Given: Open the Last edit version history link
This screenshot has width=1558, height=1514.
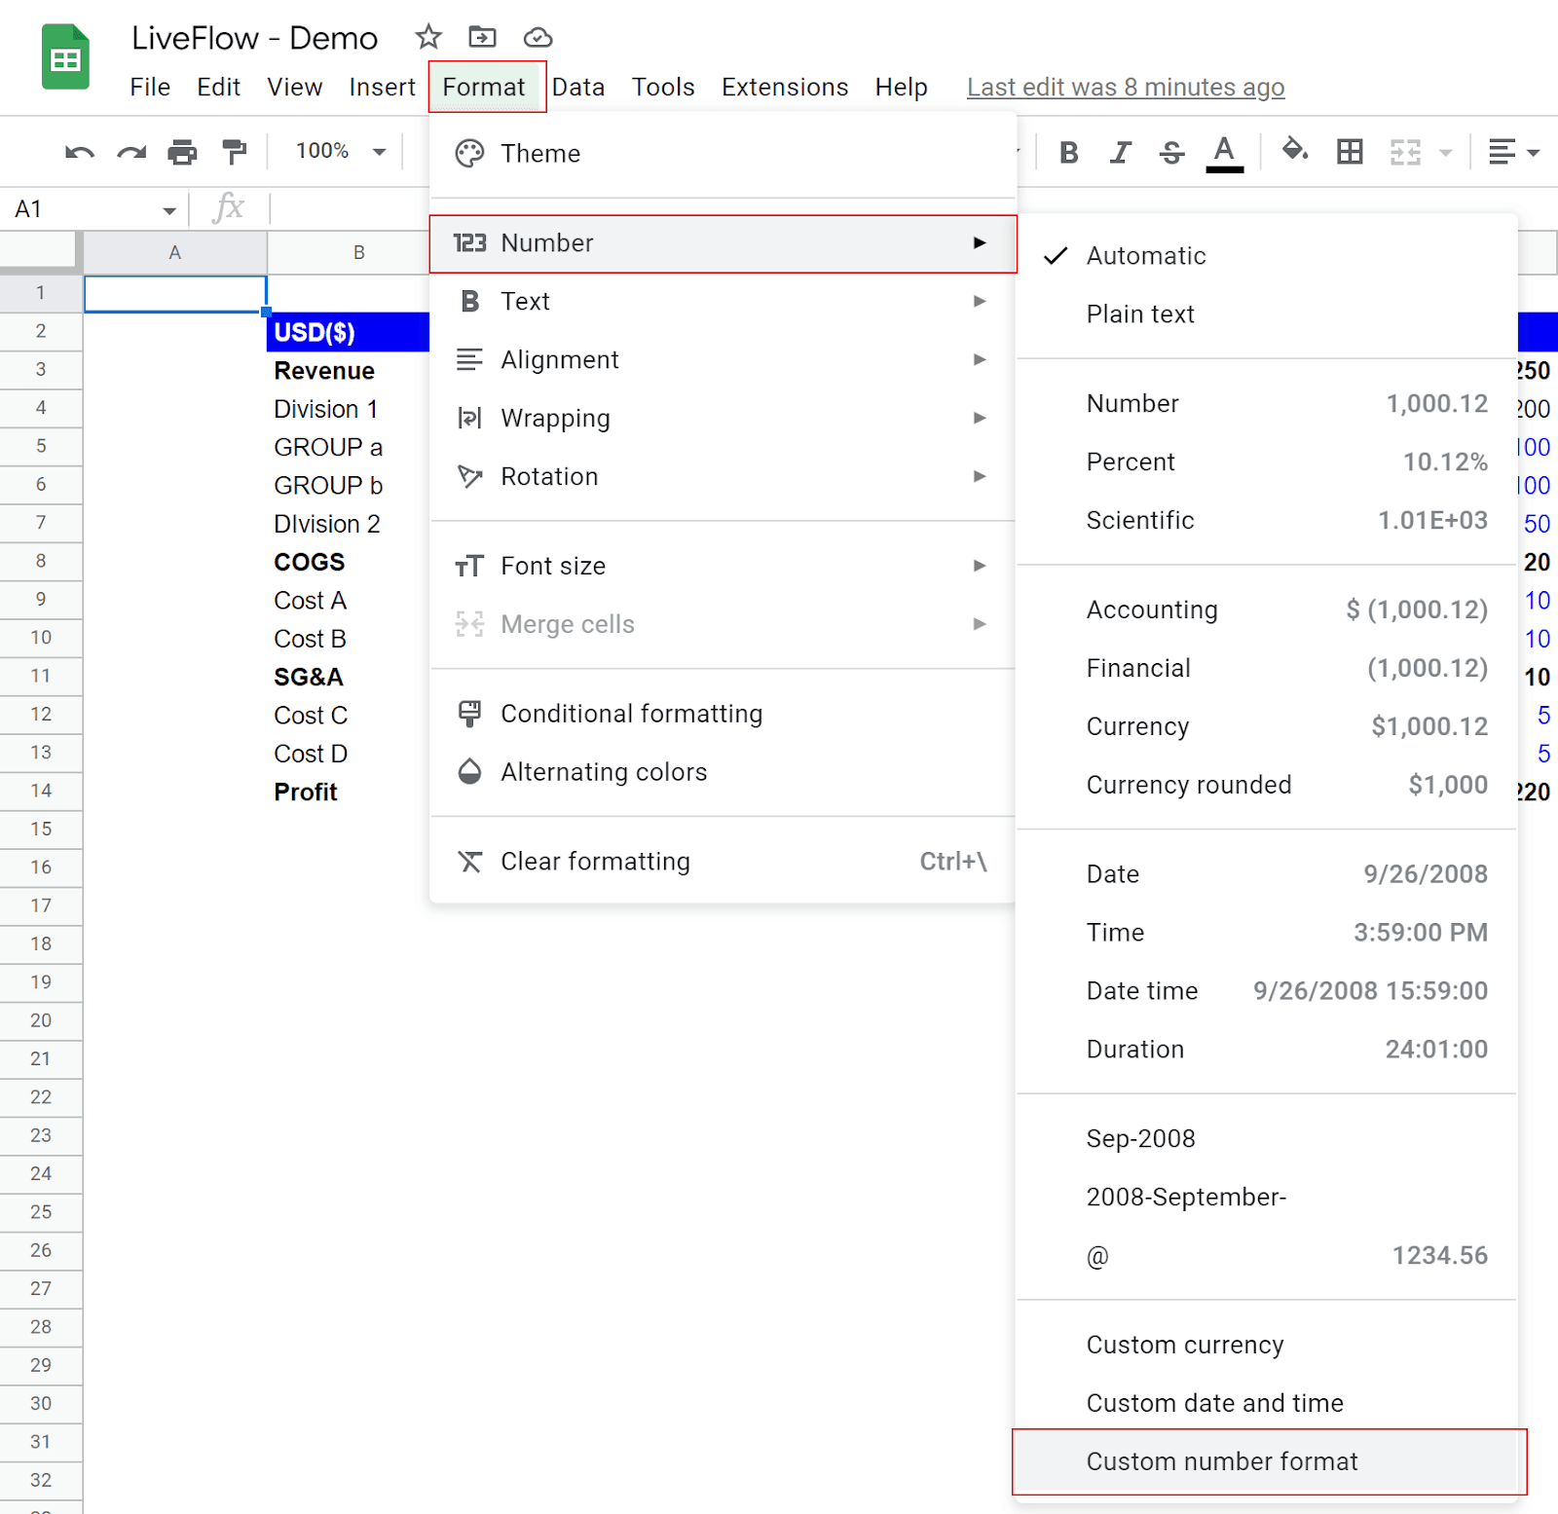Looking at the screenshot, I should click(1126, 88).
